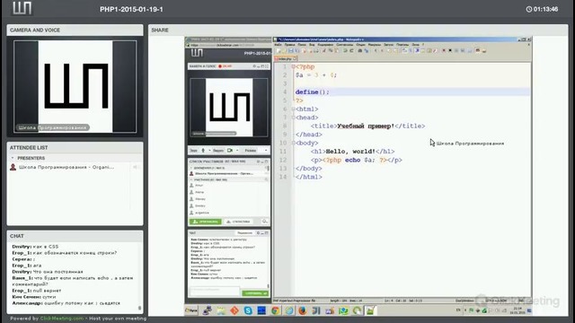This screenshot has height=323, width=575.
Task: Toggle microphone button in shared meeting controls
Action: pos(203,150)
